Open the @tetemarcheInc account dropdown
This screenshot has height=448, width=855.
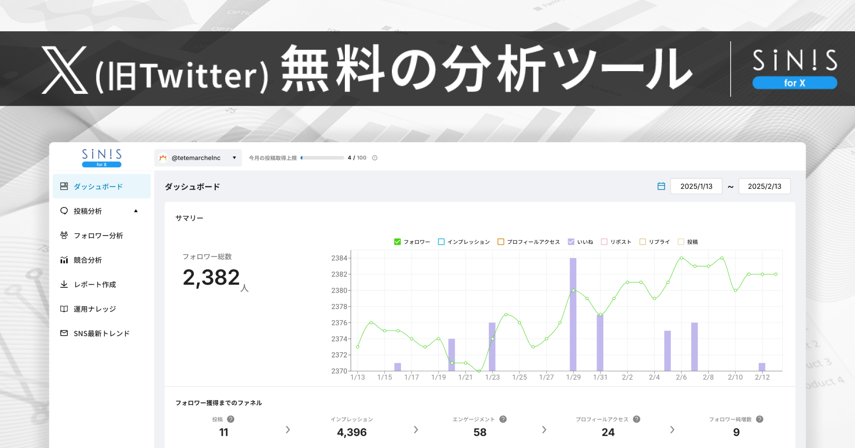[198, 158]
